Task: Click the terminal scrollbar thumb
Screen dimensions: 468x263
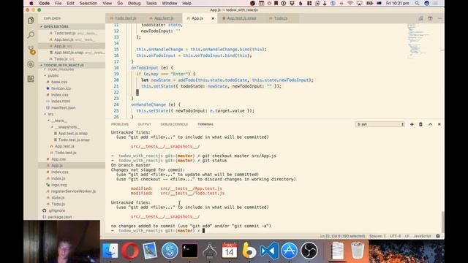Action: pos(442,222)
